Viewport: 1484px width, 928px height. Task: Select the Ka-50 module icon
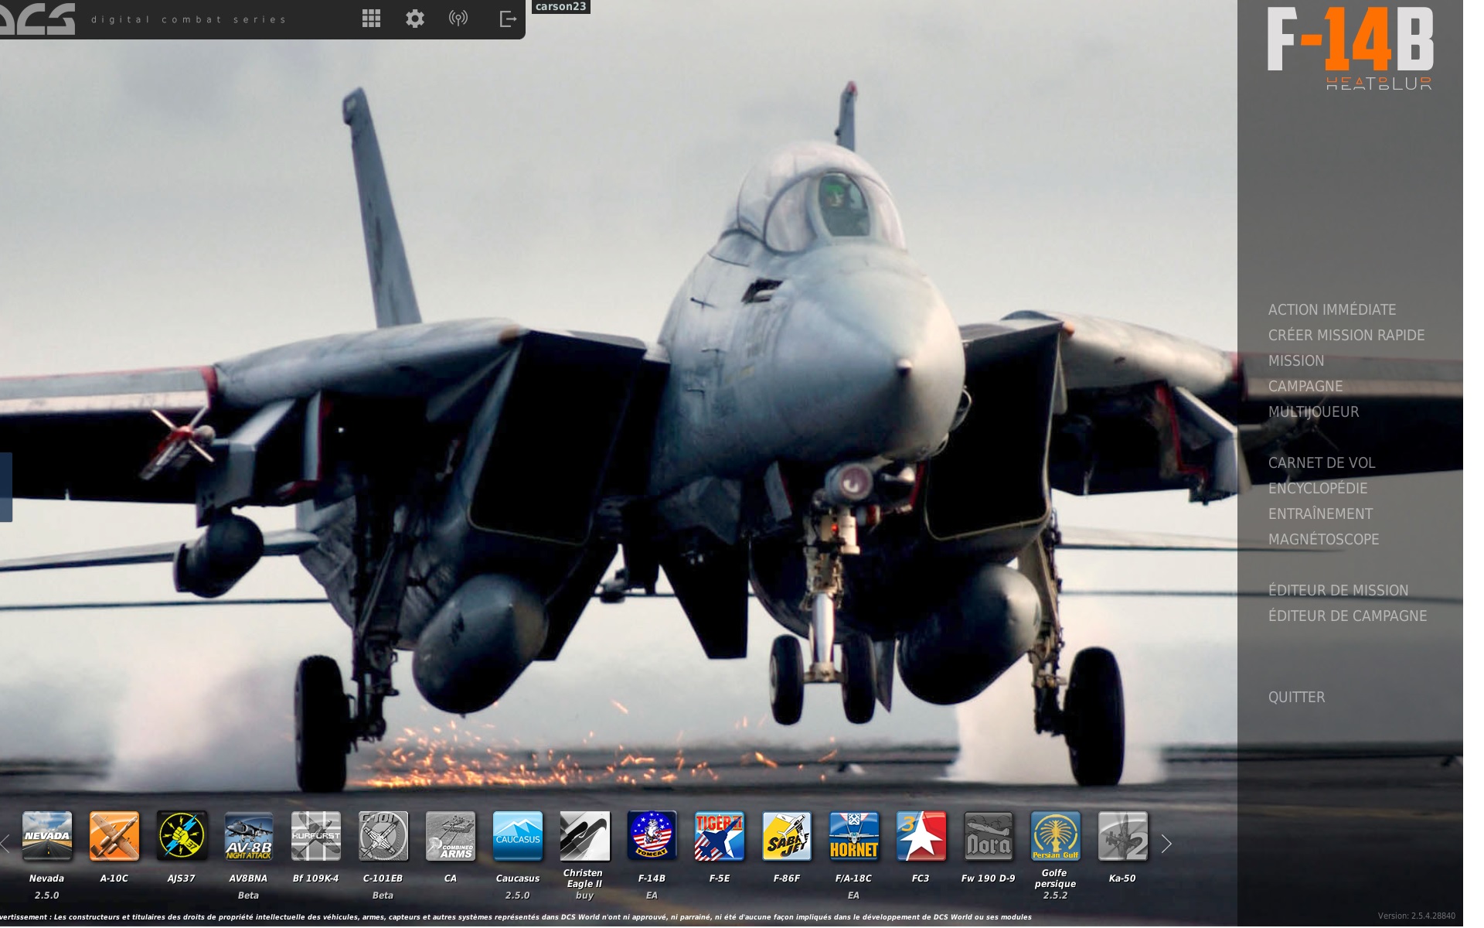(x=1123, y=836)
